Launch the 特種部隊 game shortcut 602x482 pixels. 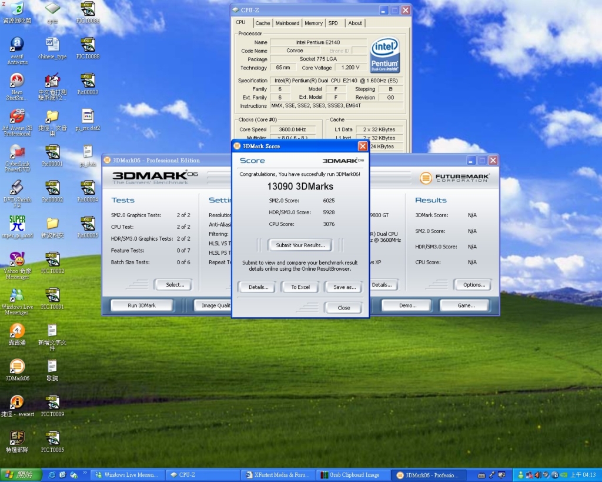pyautogui.click(x=17, y=441)
